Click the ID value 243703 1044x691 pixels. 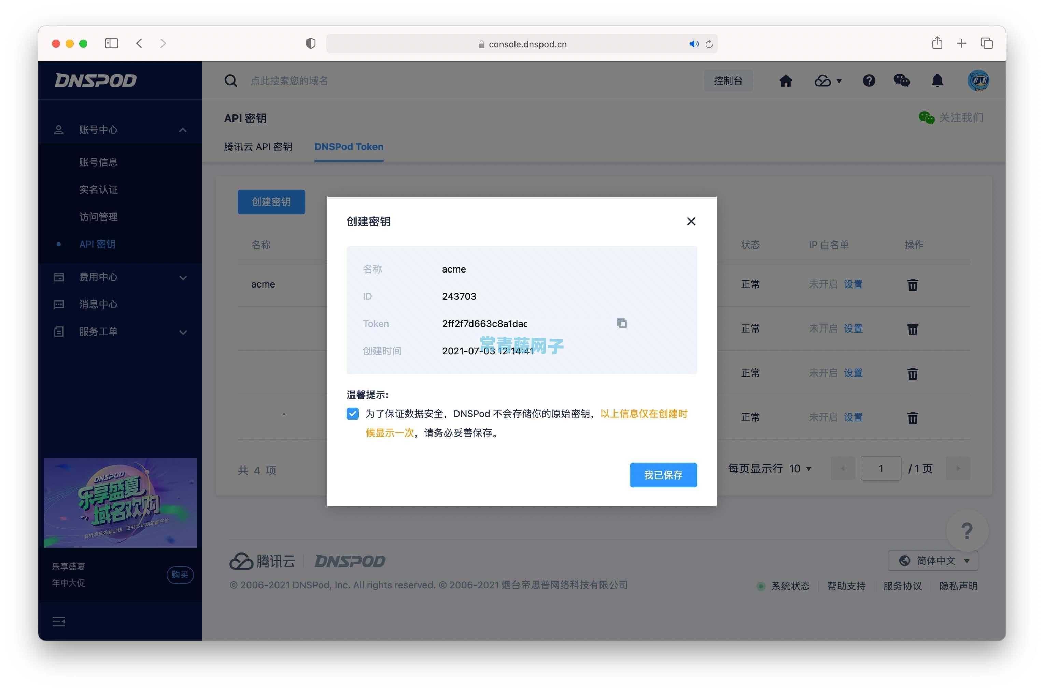click(459, 296)
